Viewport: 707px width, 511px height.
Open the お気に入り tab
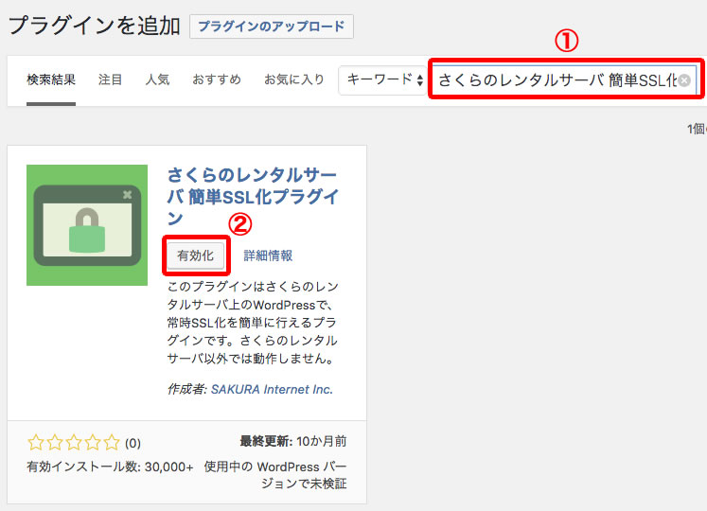tap(293, 79)
